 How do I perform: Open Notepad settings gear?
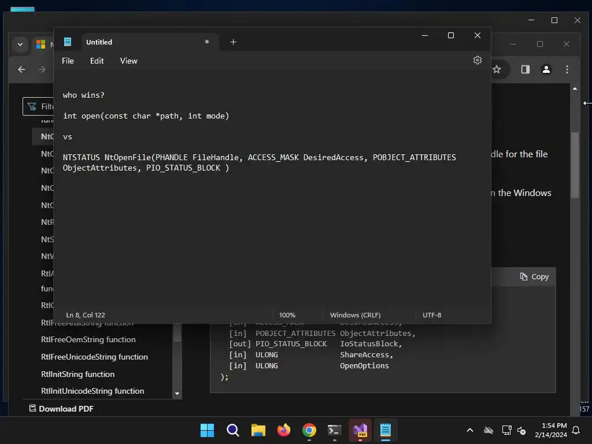pyautogui.click(x=477, y=60)
